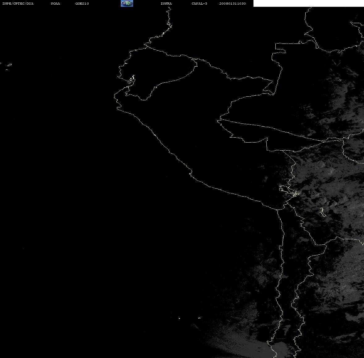Viewport: 364px width, 358px height.
Task: Select the Lake Poopó outline in Bolivia
Action: coord(322,212)
